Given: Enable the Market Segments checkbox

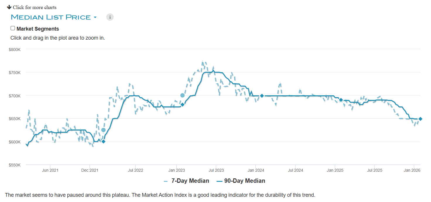Looking at the screenshot, I should [x=13, y=28].
